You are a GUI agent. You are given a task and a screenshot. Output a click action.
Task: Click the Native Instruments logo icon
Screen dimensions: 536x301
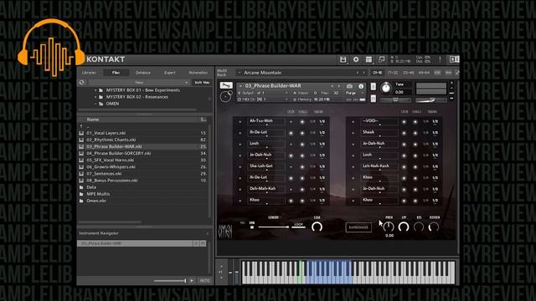coord(454,59)
